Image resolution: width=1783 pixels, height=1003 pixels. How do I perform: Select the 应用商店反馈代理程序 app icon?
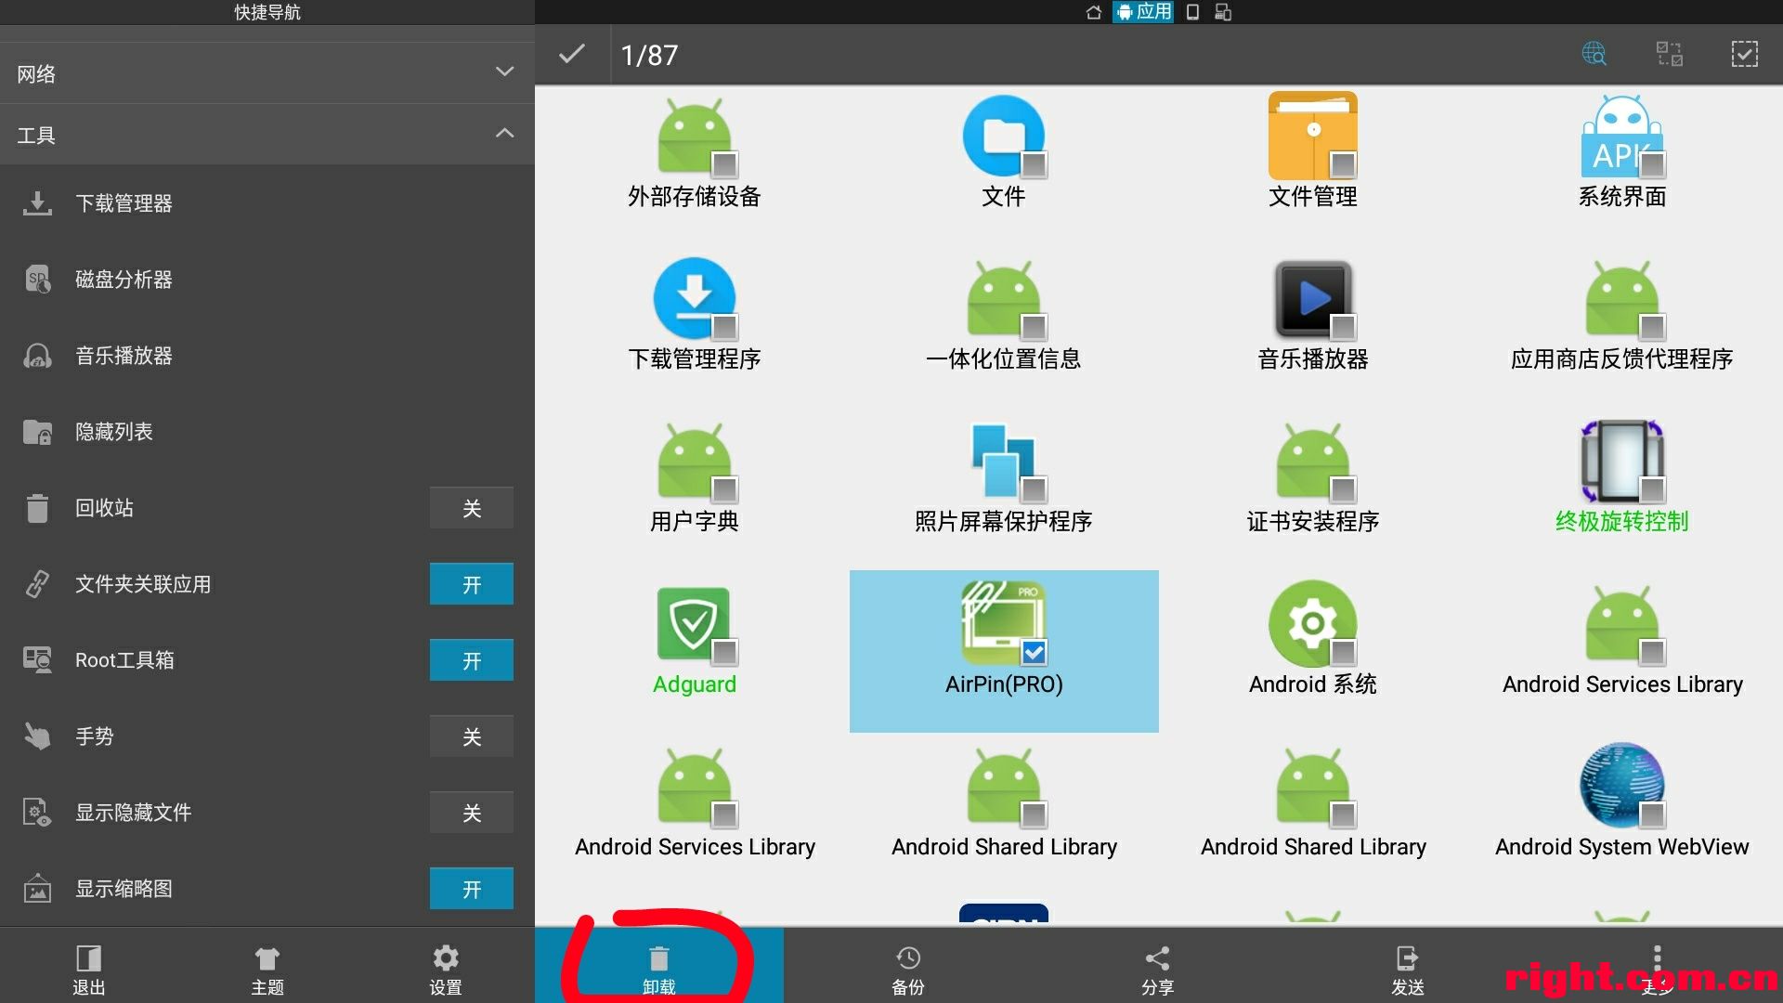pos(1622,299)
